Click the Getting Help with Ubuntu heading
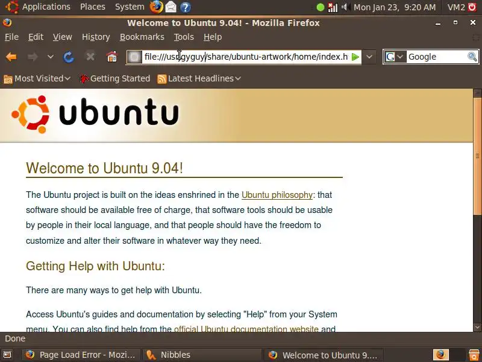Viewport: 482px width, 362px height. [x=95, y=266]
